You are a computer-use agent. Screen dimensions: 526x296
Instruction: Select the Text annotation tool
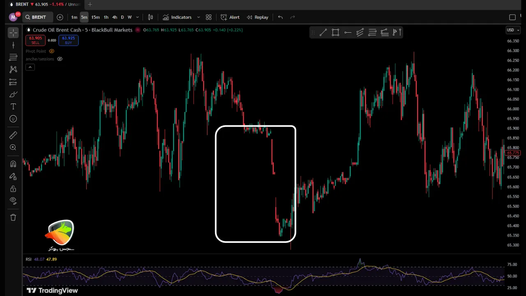(x=13, y=106)
